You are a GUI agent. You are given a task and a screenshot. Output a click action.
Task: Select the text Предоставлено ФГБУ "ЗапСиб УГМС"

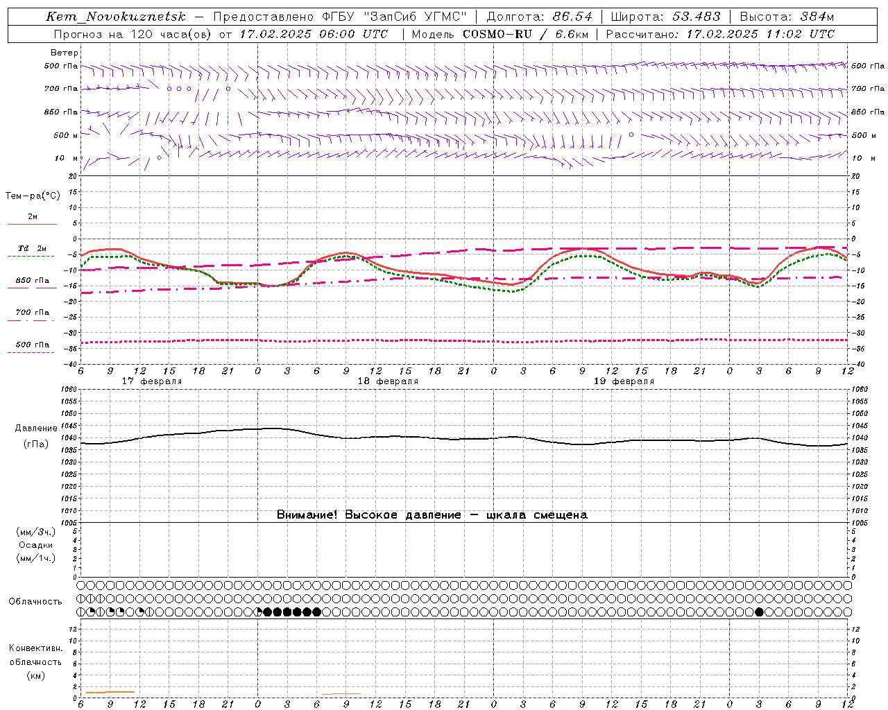point(340,17)
